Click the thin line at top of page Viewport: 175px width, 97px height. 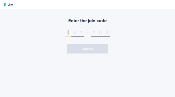point(87,0)
